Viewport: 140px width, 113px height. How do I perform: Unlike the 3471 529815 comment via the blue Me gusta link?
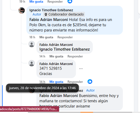56,82
